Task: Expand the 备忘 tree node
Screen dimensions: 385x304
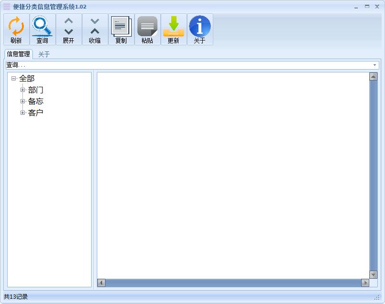Action: pos(22,101)
